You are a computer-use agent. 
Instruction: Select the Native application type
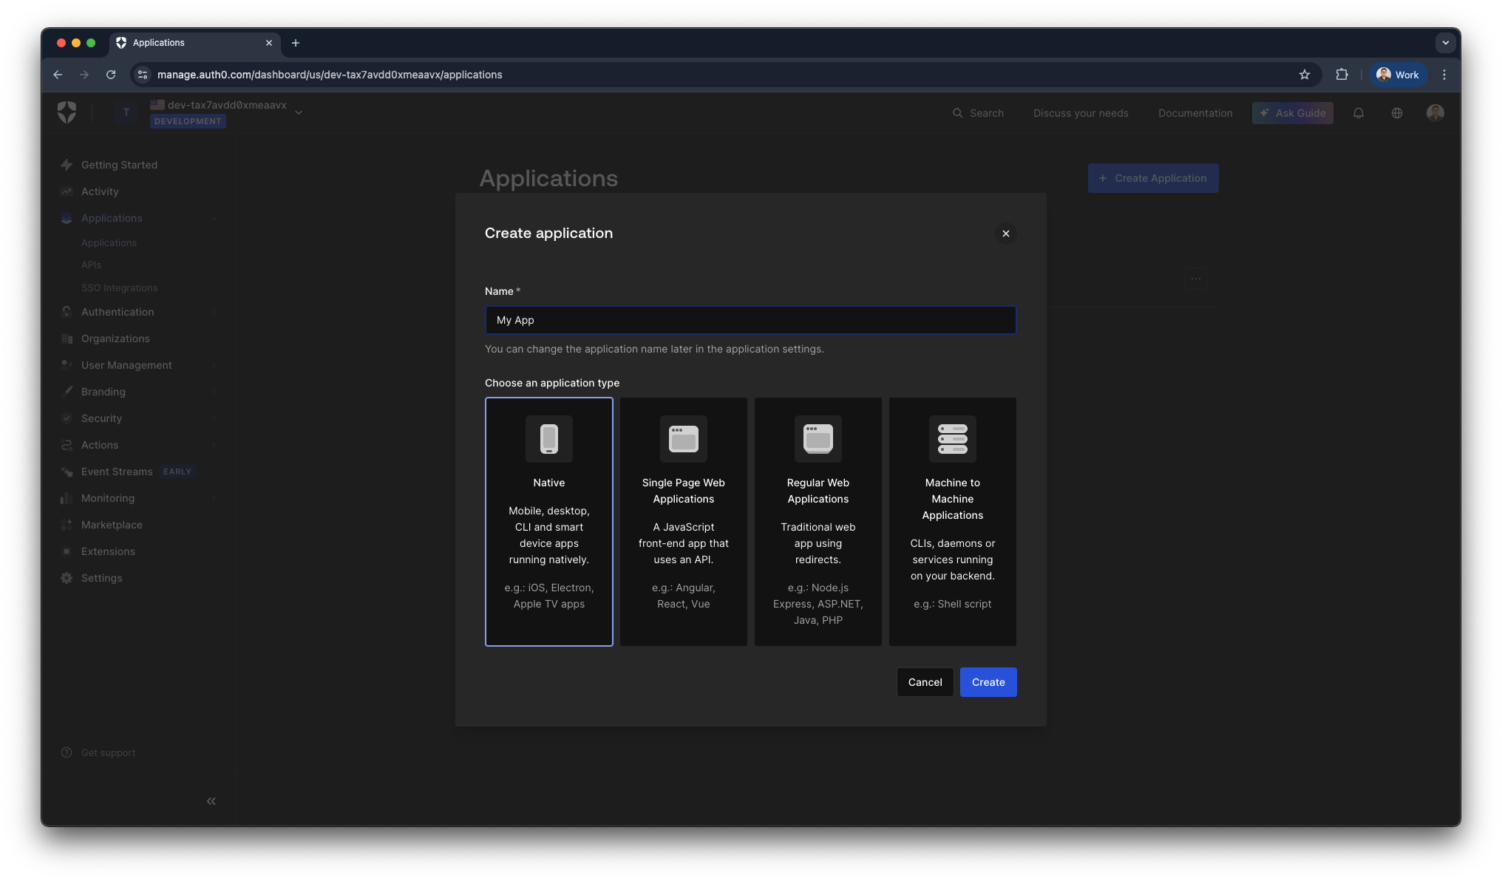(548, 521)
